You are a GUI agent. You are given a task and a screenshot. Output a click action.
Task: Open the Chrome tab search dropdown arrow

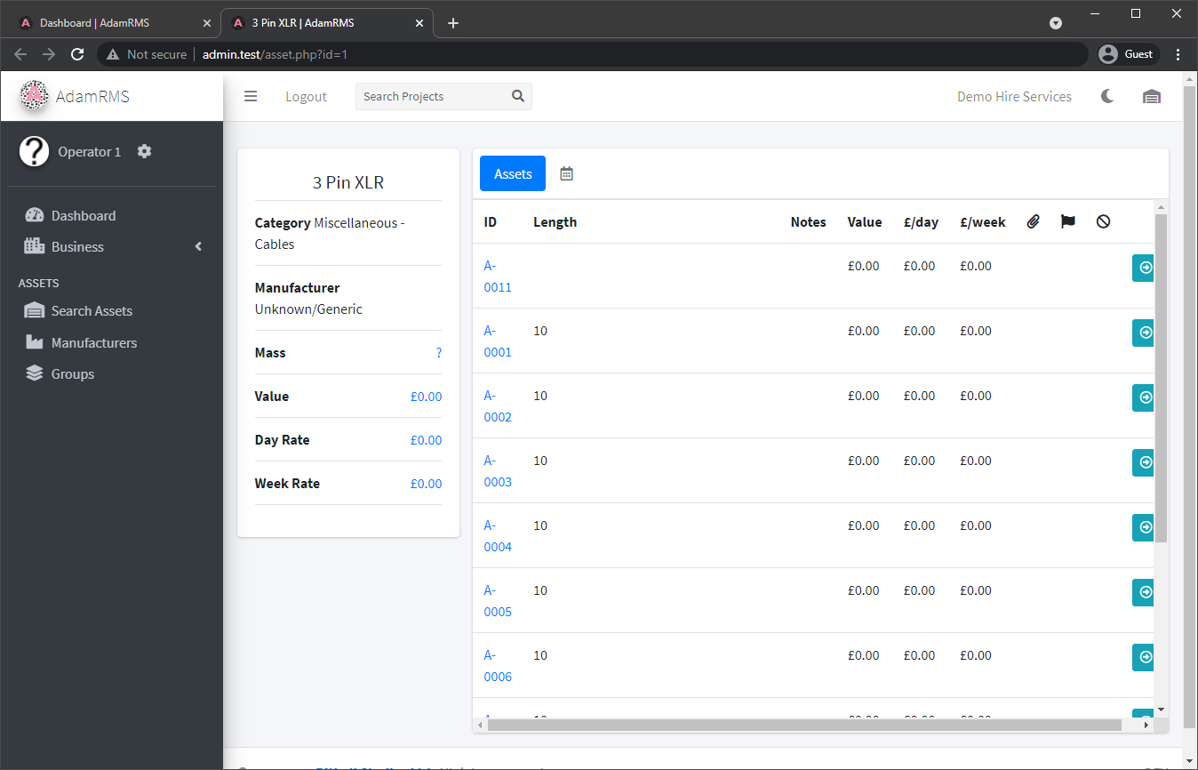point(1056,23)
